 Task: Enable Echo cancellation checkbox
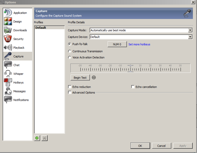click(x=133, y=87)
